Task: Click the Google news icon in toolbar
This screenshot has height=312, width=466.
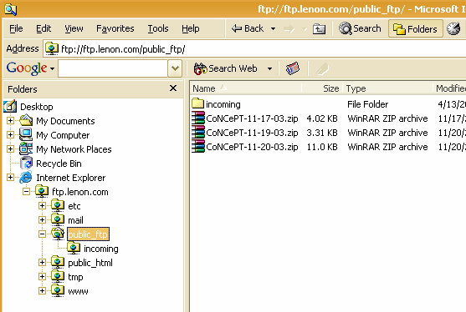Action: 293,68
